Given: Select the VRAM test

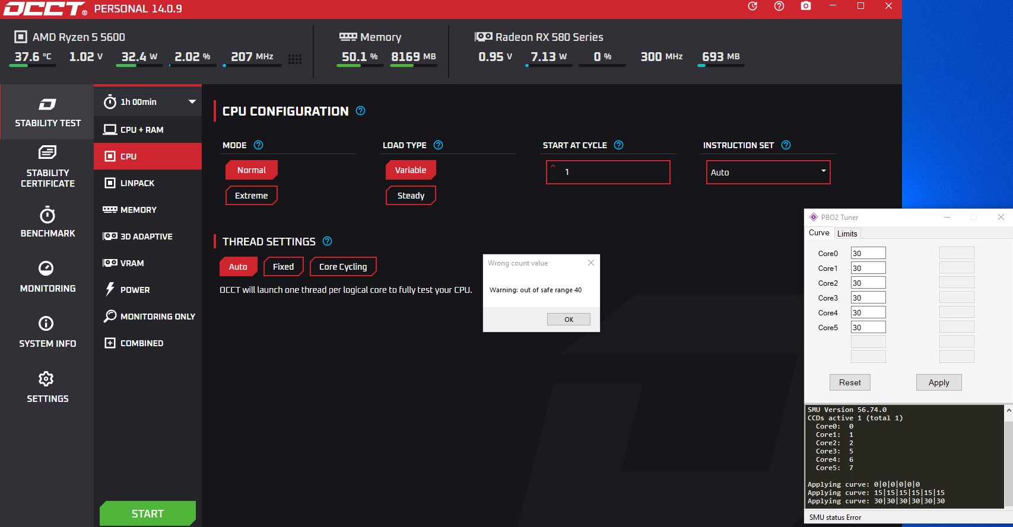Looking at the screenshot, I should (x=148, y=263).
